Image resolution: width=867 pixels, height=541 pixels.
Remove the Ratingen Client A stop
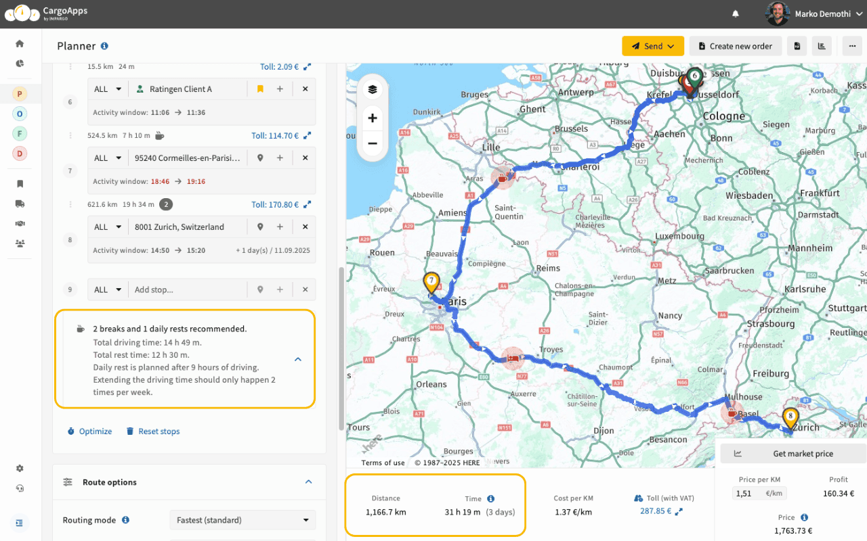[305, 89]
